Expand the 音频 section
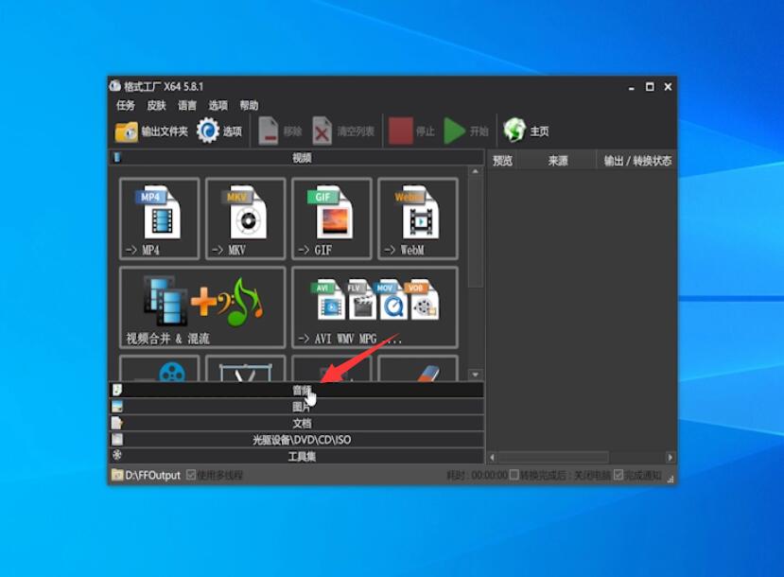784x577 pixels. point(297,390)
